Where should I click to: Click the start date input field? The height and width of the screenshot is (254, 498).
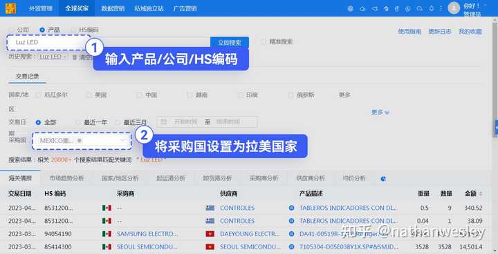pyautogui.click(x=185, y=121)
